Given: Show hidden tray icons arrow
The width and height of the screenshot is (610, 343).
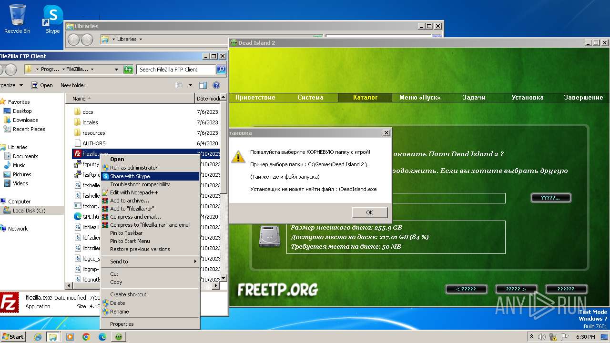Looking at the screenshot, I should click(531, 337).
